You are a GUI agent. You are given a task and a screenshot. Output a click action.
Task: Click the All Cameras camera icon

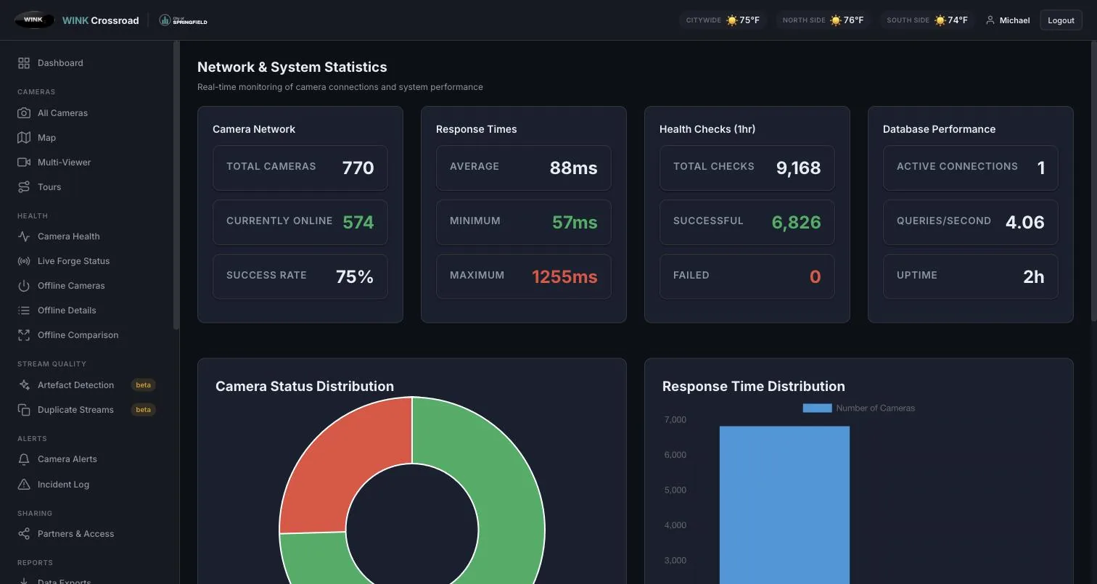click(24, 113)
